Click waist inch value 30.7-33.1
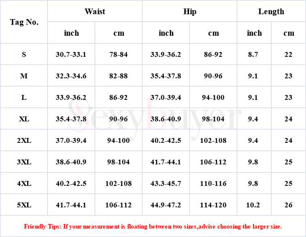 [71, 54]
